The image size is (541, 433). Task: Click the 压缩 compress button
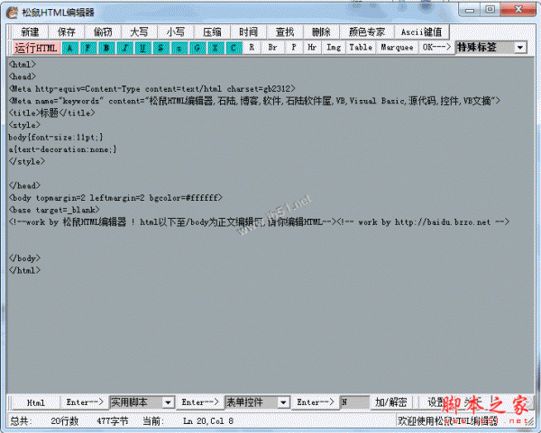pos(212,32)
